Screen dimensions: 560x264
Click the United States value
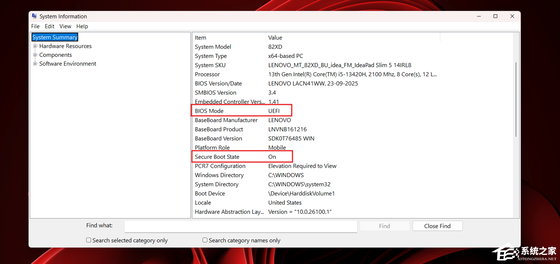coord(285,203)
